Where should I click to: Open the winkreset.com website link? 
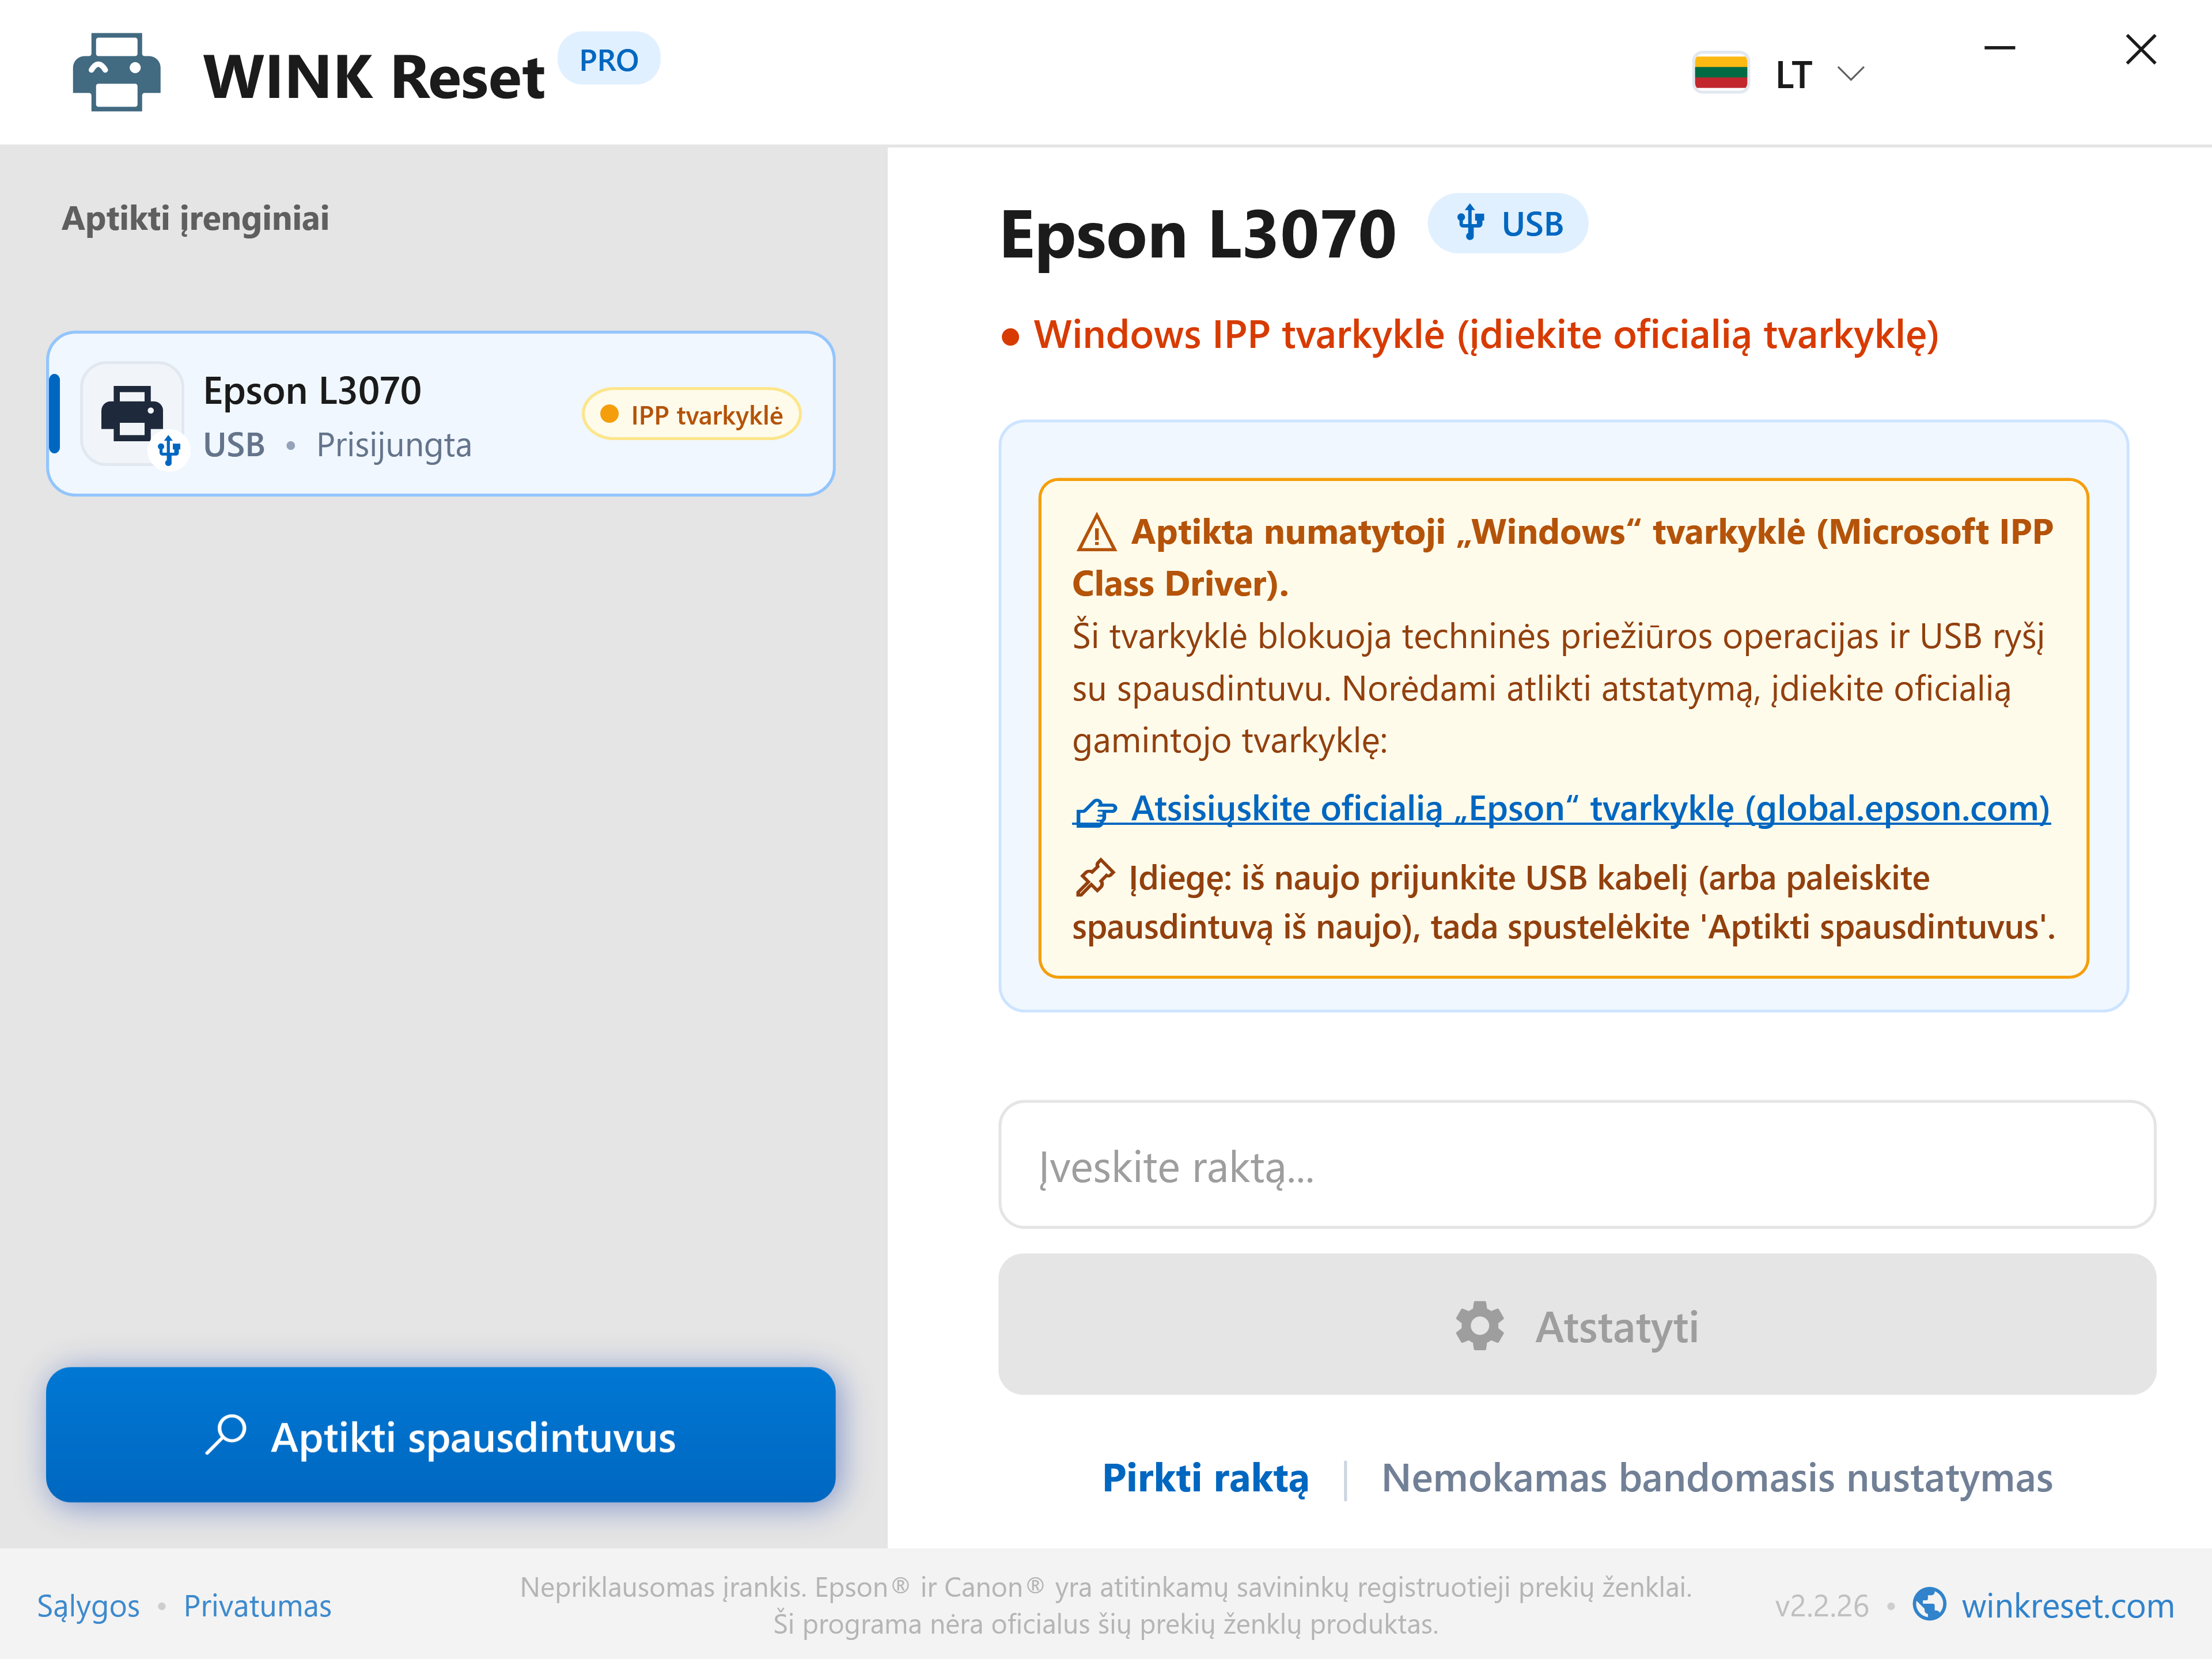point(2067,1606)
